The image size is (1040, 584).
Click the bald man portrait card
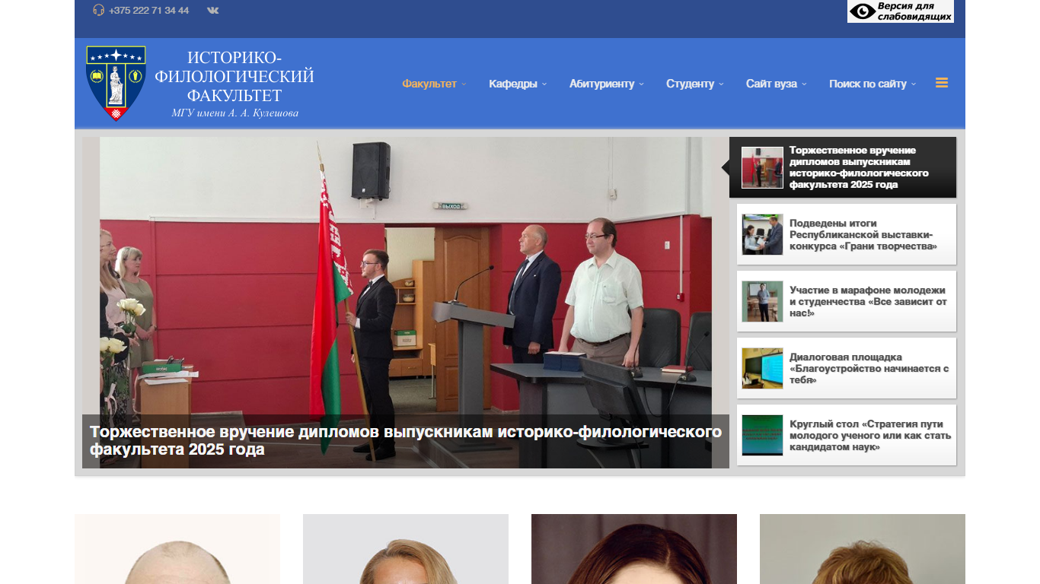click(x=177, y=549)
